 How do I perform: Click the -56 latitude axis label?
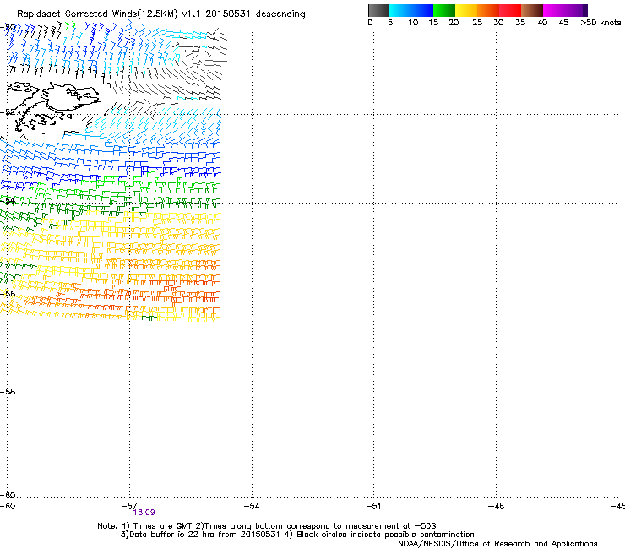pyautogui.click(x=8, y=294)
